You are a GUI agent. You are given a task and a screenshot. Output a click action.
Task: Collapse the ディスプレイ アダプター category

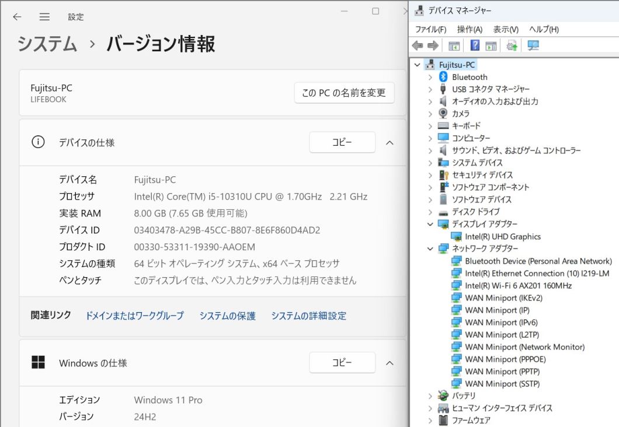[x=430, y=224]
